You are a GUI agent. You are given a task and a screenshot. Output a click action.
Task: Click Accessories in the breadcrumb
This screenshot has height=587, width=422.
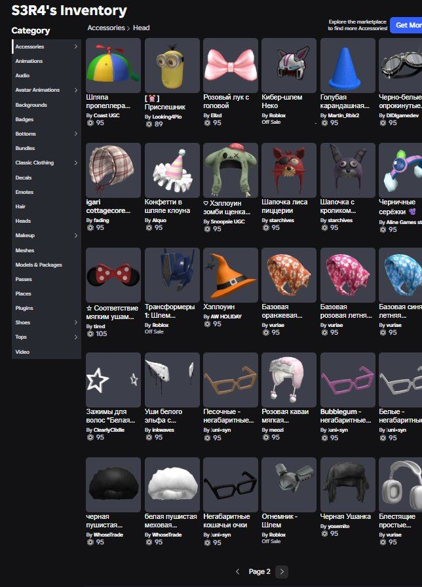(106, 28)
